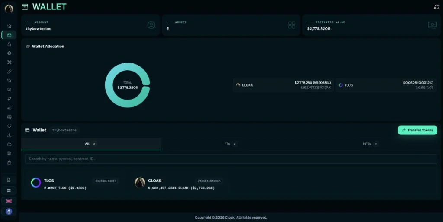Click the profile avatar at sidebar top
This screenshot has width=443, height=222.
point(9,9)
